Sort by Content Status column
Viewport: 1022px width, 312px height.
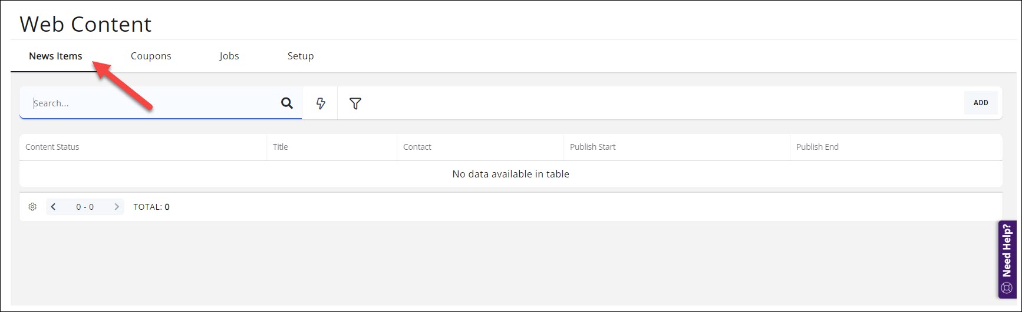(x=52, y=147)
